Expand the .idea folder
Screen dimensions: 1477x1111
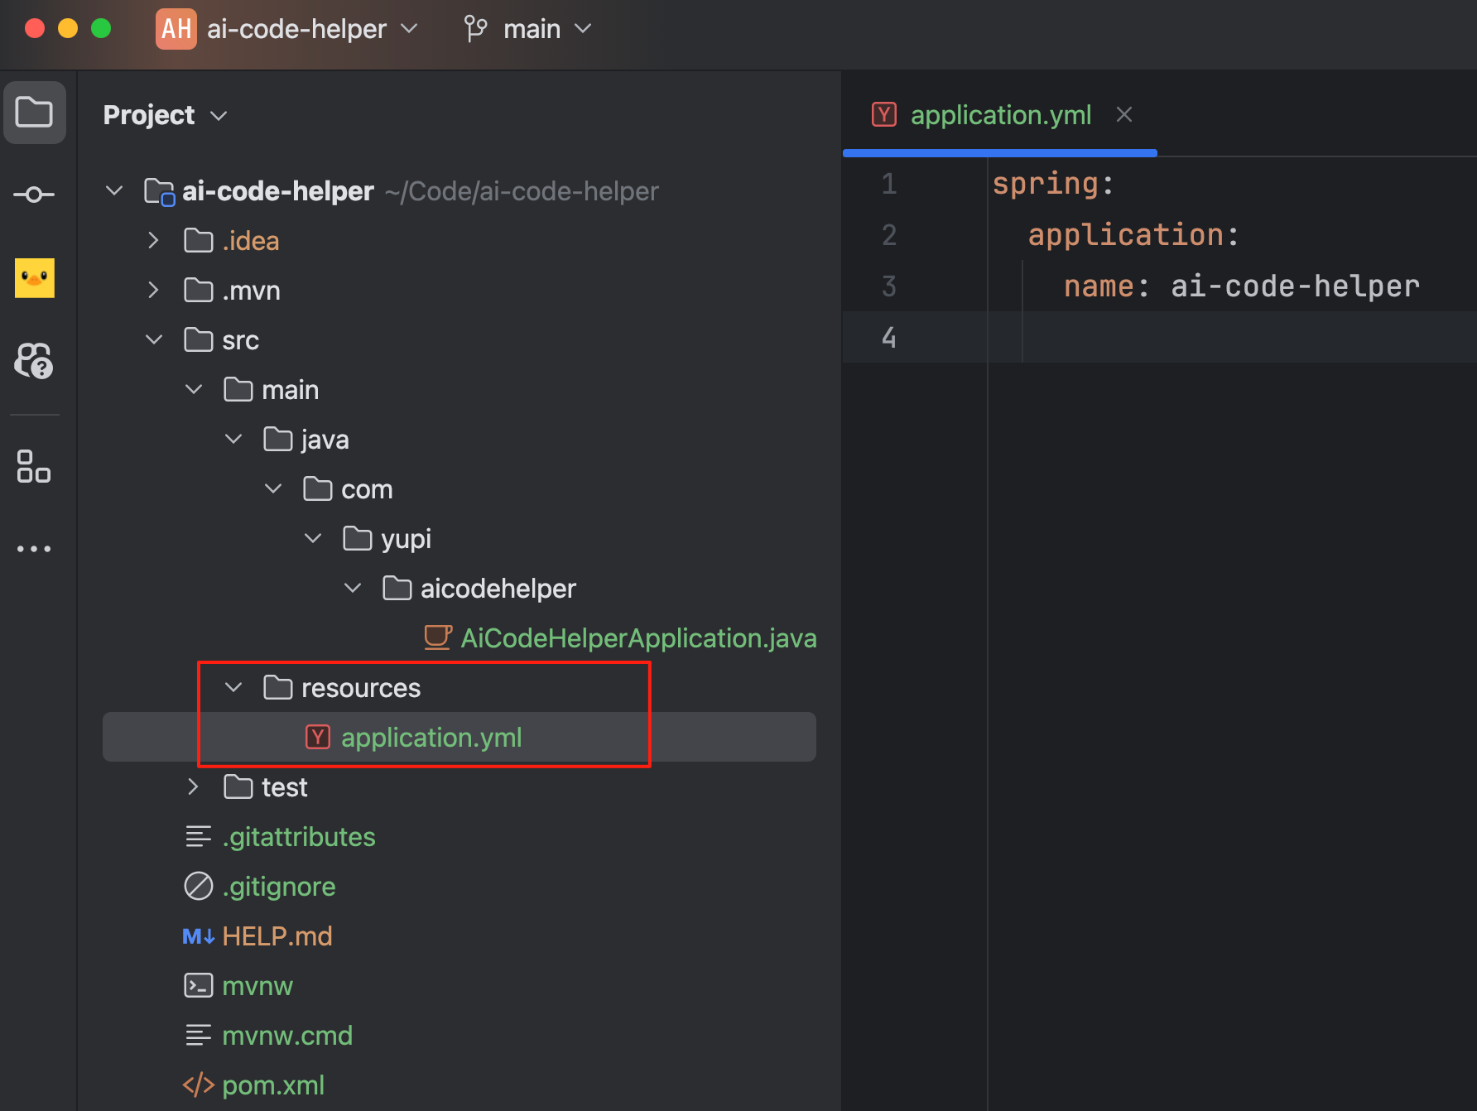pyautogui.click(x=153, y=240)
